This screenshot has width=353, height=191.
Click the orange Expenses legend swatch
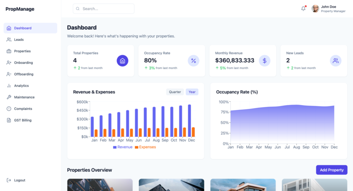point(137,147)
